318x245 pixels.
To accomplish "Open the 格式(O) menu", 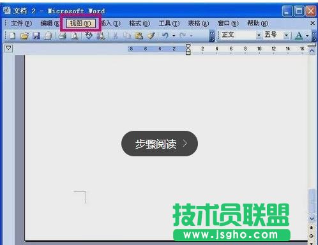I will point(139,23).
